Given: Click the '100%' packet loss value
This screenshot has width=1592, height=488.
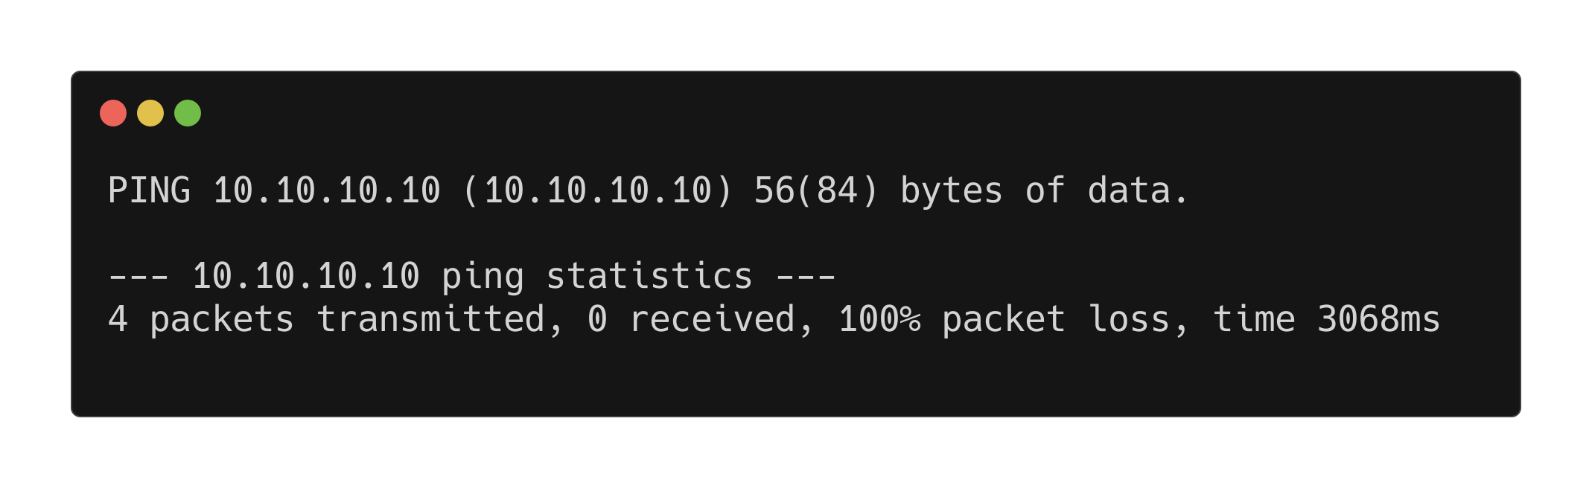Looking at the screenshot, I should click(879, 319).
